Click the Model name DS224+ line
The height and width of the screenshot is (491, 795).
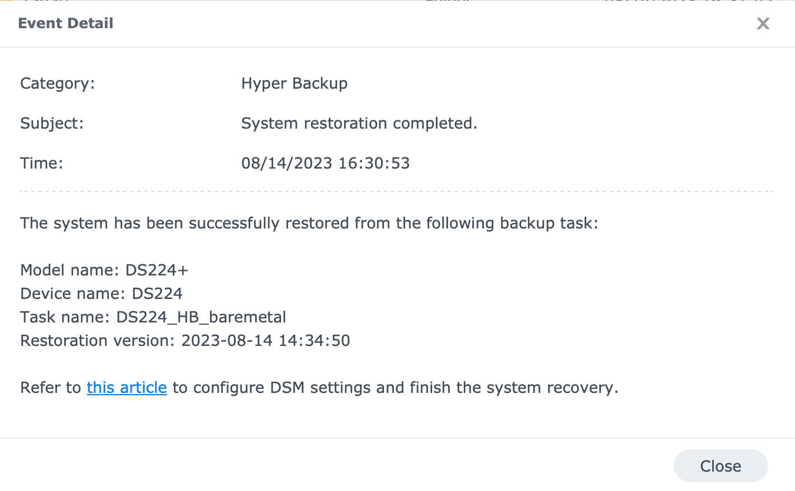(104, 270)
